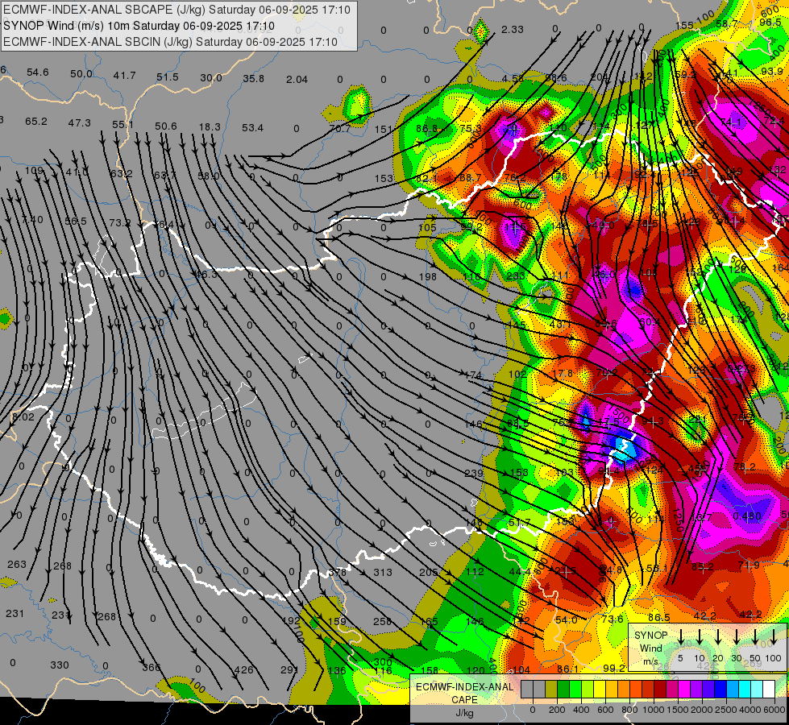The height and width of the screenshot is (725, 789).
Task: Pick the olive swatch in the CAPE legend
Action: pos(551,690)
